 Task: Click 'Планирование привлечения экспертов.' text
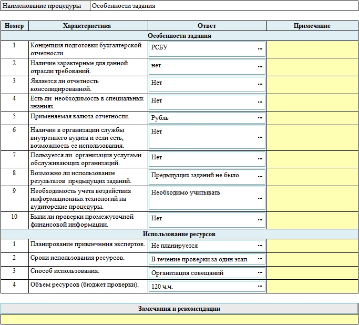coord(88,244)
